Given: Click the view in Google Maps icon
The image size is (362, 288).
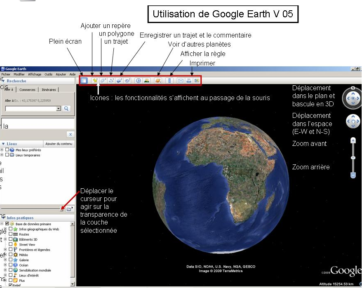Looking at the screenshot, I should coord(197,80).
